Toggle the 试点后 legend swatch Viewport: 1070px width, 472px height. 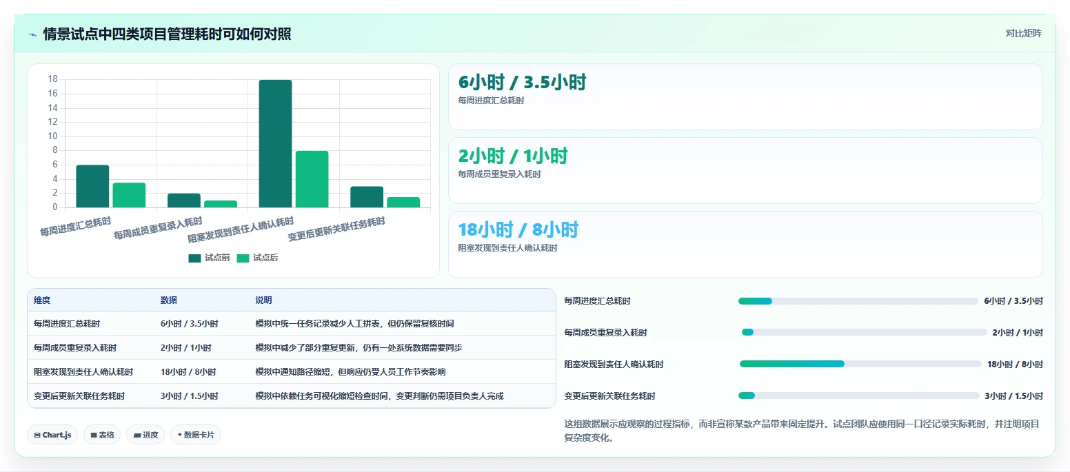tap(243, 258)
